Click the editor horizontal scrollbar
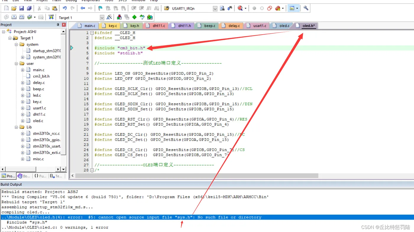 pos(197,176)
